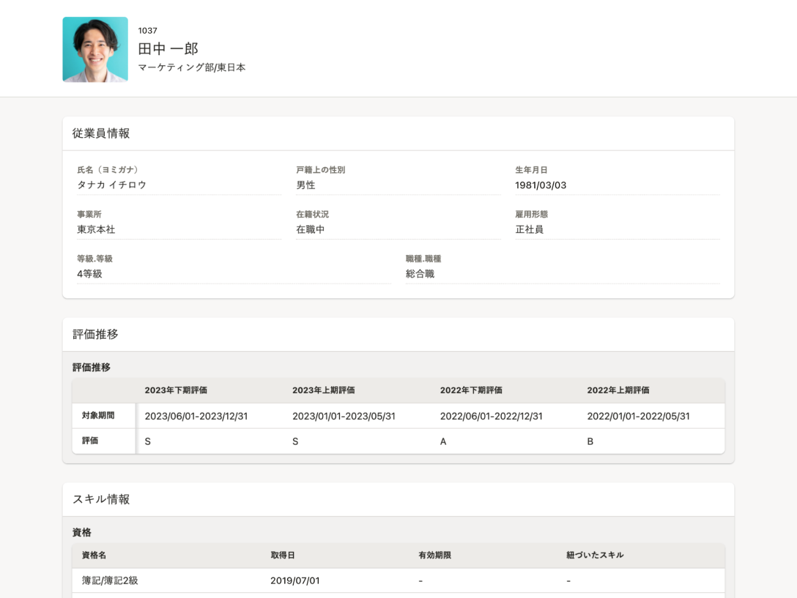Select the 従業員情報 section header
797x598 pixels.
(x=100, y=133)
